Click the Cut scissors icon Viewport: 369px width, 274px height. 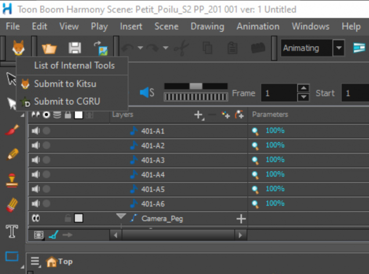point(181,48)
